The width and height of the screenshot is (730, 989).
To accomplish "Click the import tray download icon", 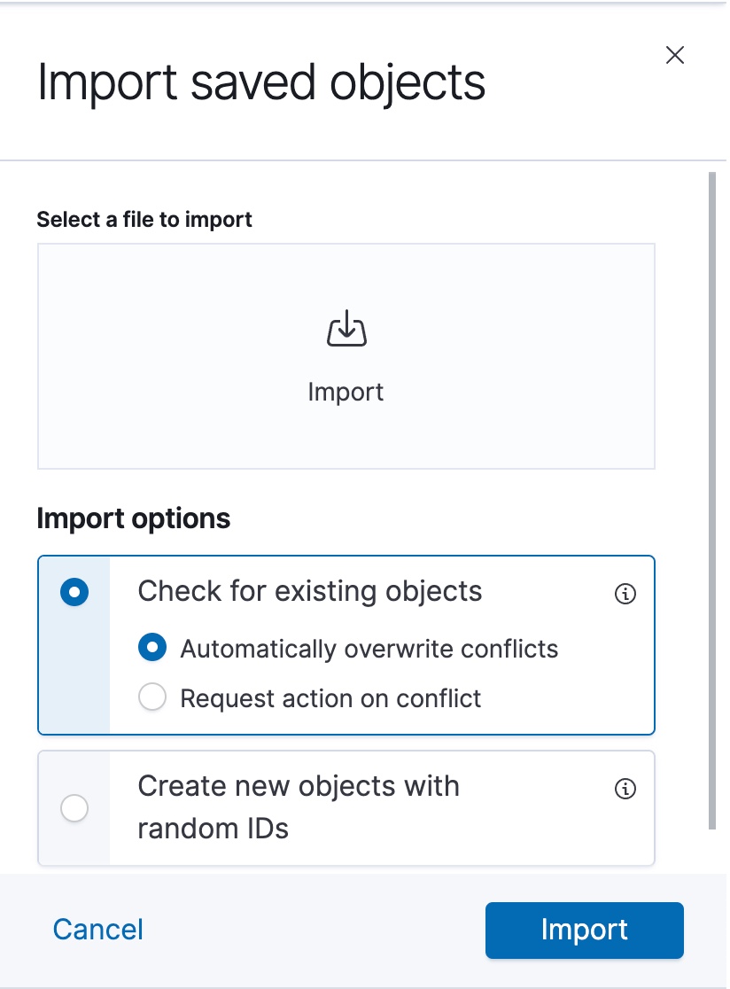I will coord(346,330).
